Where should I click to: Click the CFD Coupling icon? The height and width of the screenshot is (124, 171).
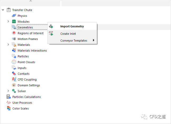click(x=14, y=80)
